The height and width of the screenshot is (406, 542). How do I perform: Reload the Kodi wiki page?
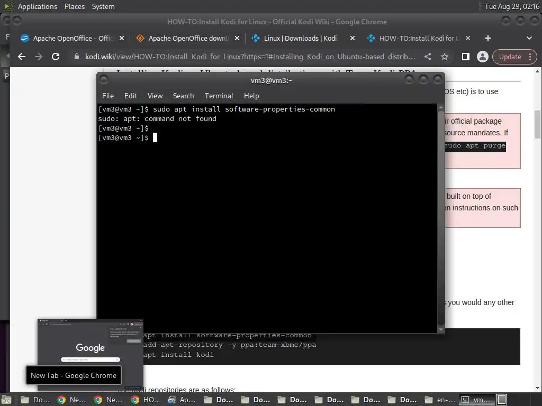click(56, 57)
